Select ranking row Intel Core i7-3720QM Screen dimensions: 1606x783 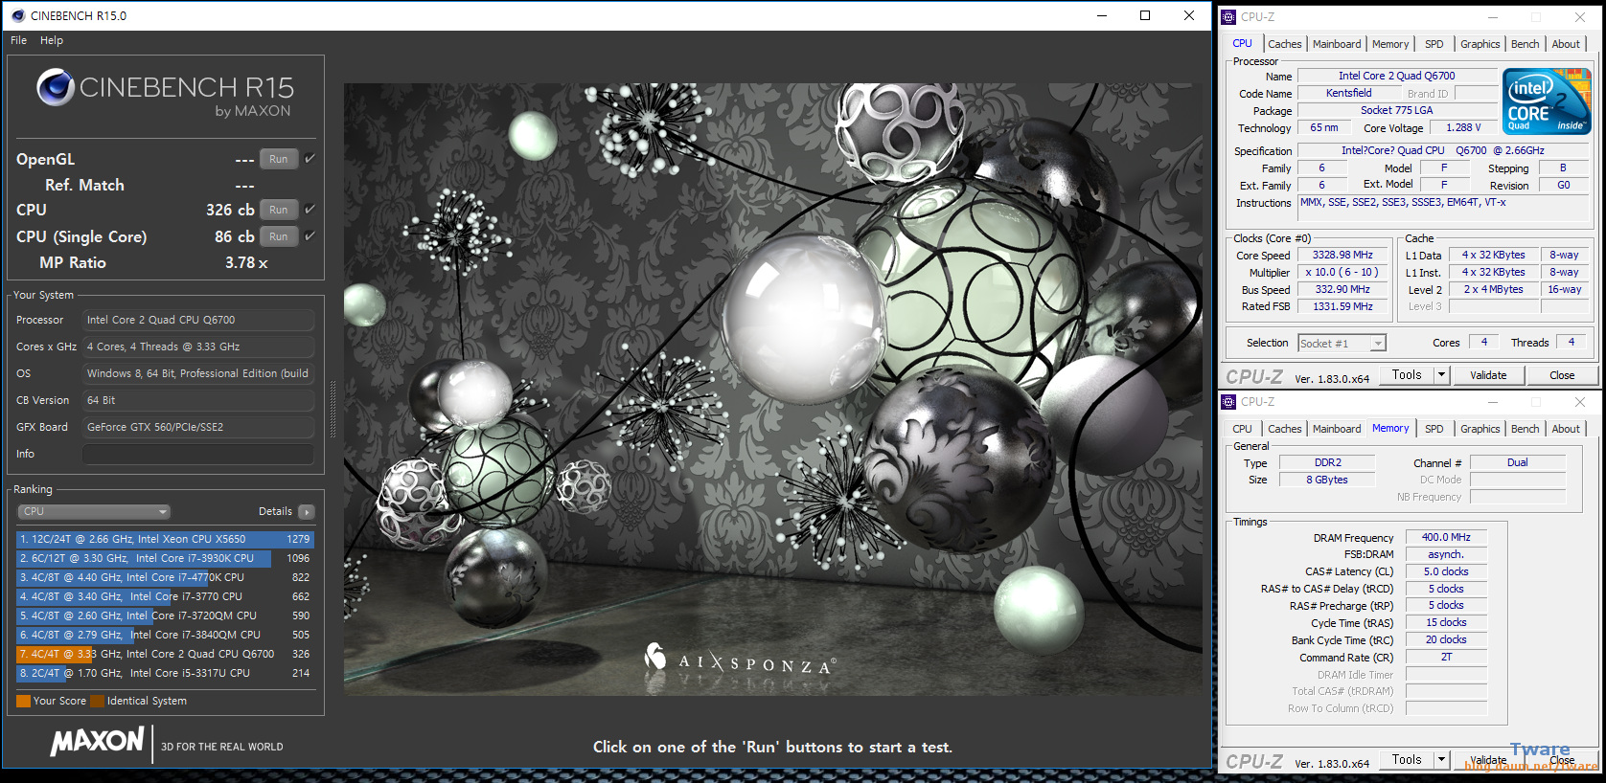165,615
